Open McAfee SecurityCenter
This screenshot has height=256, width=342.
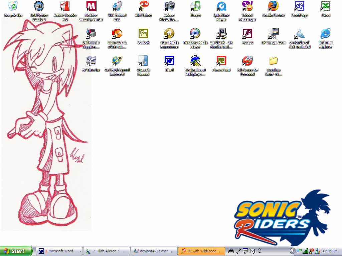click(x=91, y=7)
